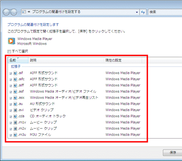182x161 pixels.
Task: Click the back navigation arrow button
Action: (x=6, y=12)
